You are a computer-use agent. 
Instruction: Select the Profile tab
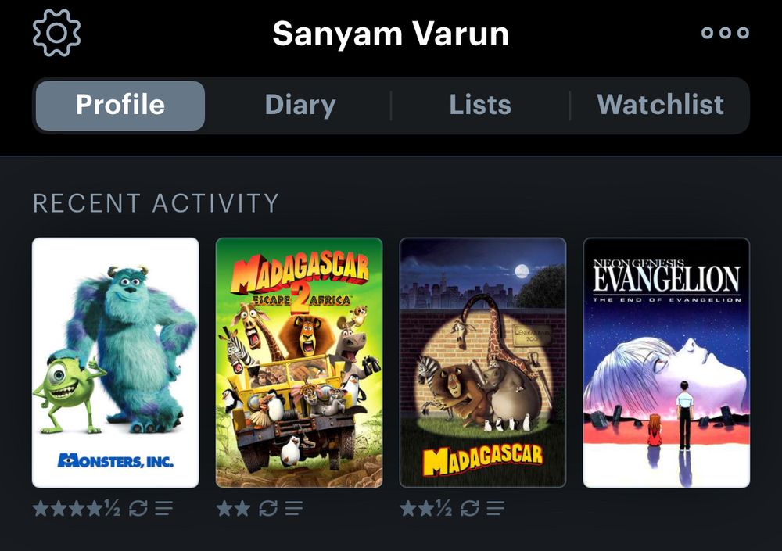120,106
